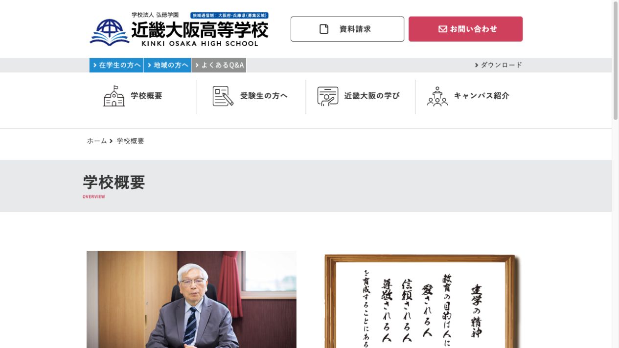Open よくあるQ&A page

(219, 65)
